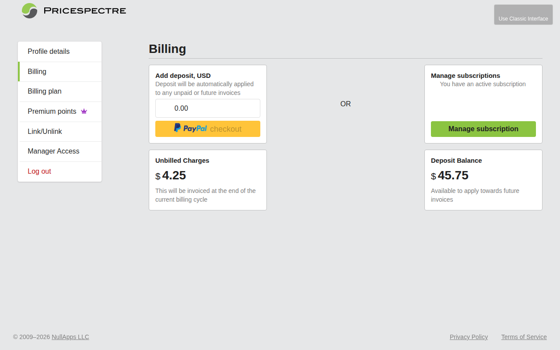This screenshot has height=350, width=560.
Task: Click the PayPal checkout button
Action: [x=207, y=129]
